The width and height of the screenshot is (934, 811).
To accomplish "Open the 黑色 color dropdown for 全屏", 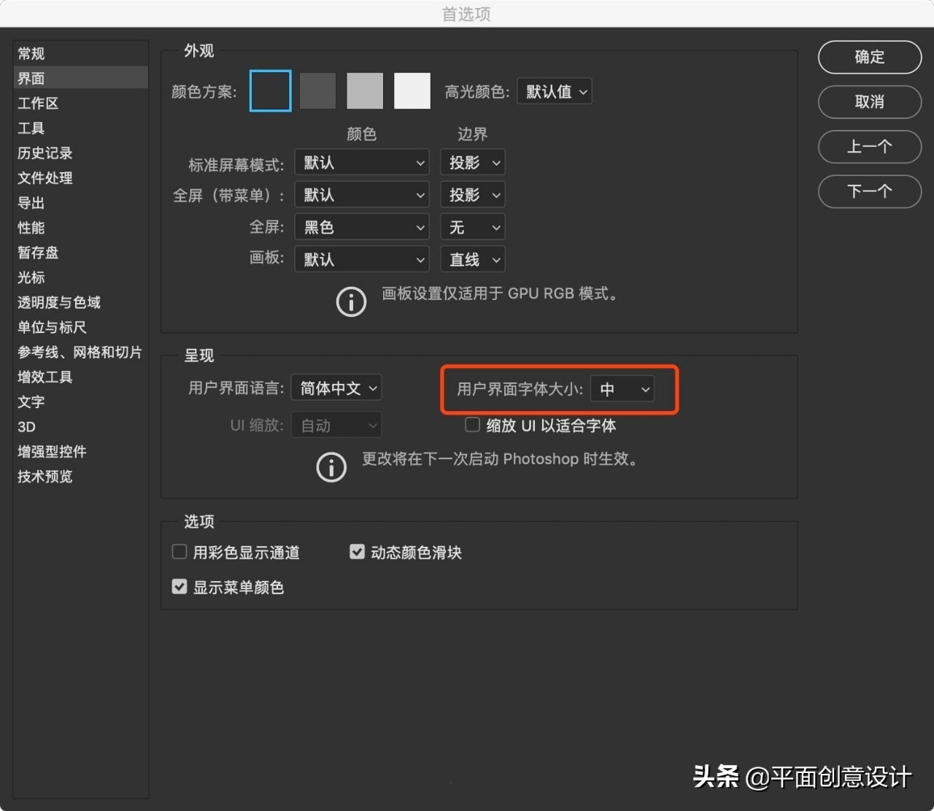I will pos(361,227).
